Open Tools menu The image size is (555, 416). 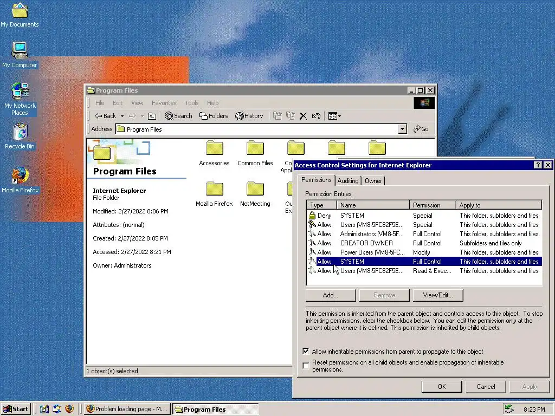pyautogui.click(x=191, y=103)
